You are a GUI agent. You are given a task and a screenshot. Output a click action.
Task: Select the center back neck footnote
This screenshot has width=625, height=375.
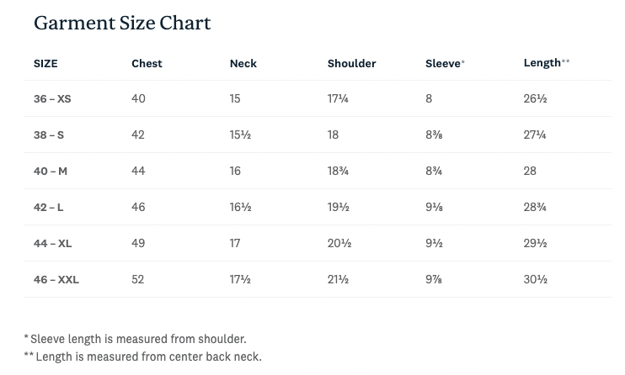(145, 357)
